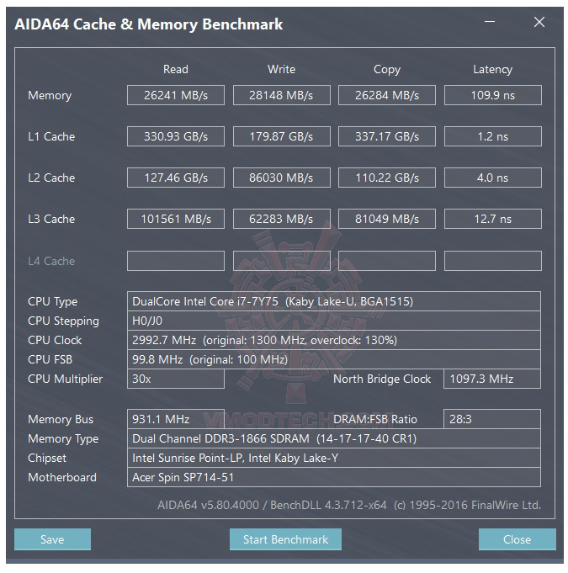Select L2 Cache Latency 4.0 ns

click(x=493, y=178)
